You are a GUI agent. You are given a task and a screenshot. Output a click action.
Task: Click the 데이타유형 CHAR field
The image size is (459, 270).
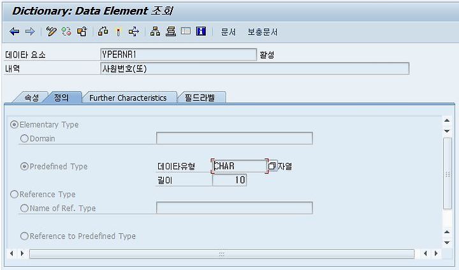(240, 166)
